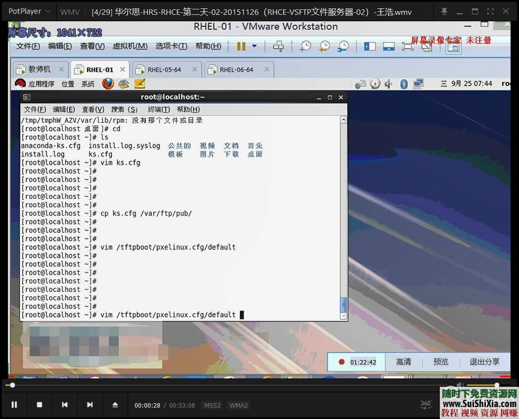The height and width of the screenshot is (419, 519).
Task: Toggle the thumbnail bar view icon
Action: pos(388,47)
